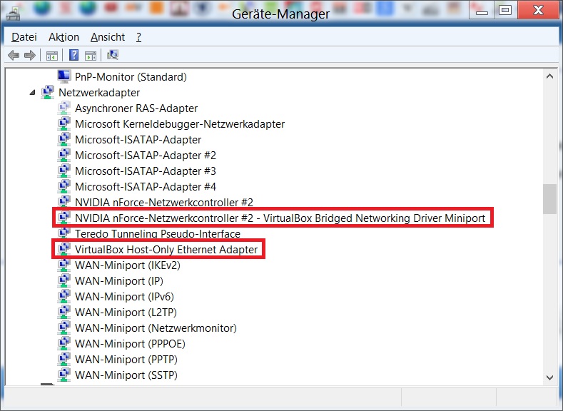Image resolution: width=563 pixels, height=411 pixels.
Task: Select Teredo Tunneling Pseudo-Interface
Action: (157, 233)
